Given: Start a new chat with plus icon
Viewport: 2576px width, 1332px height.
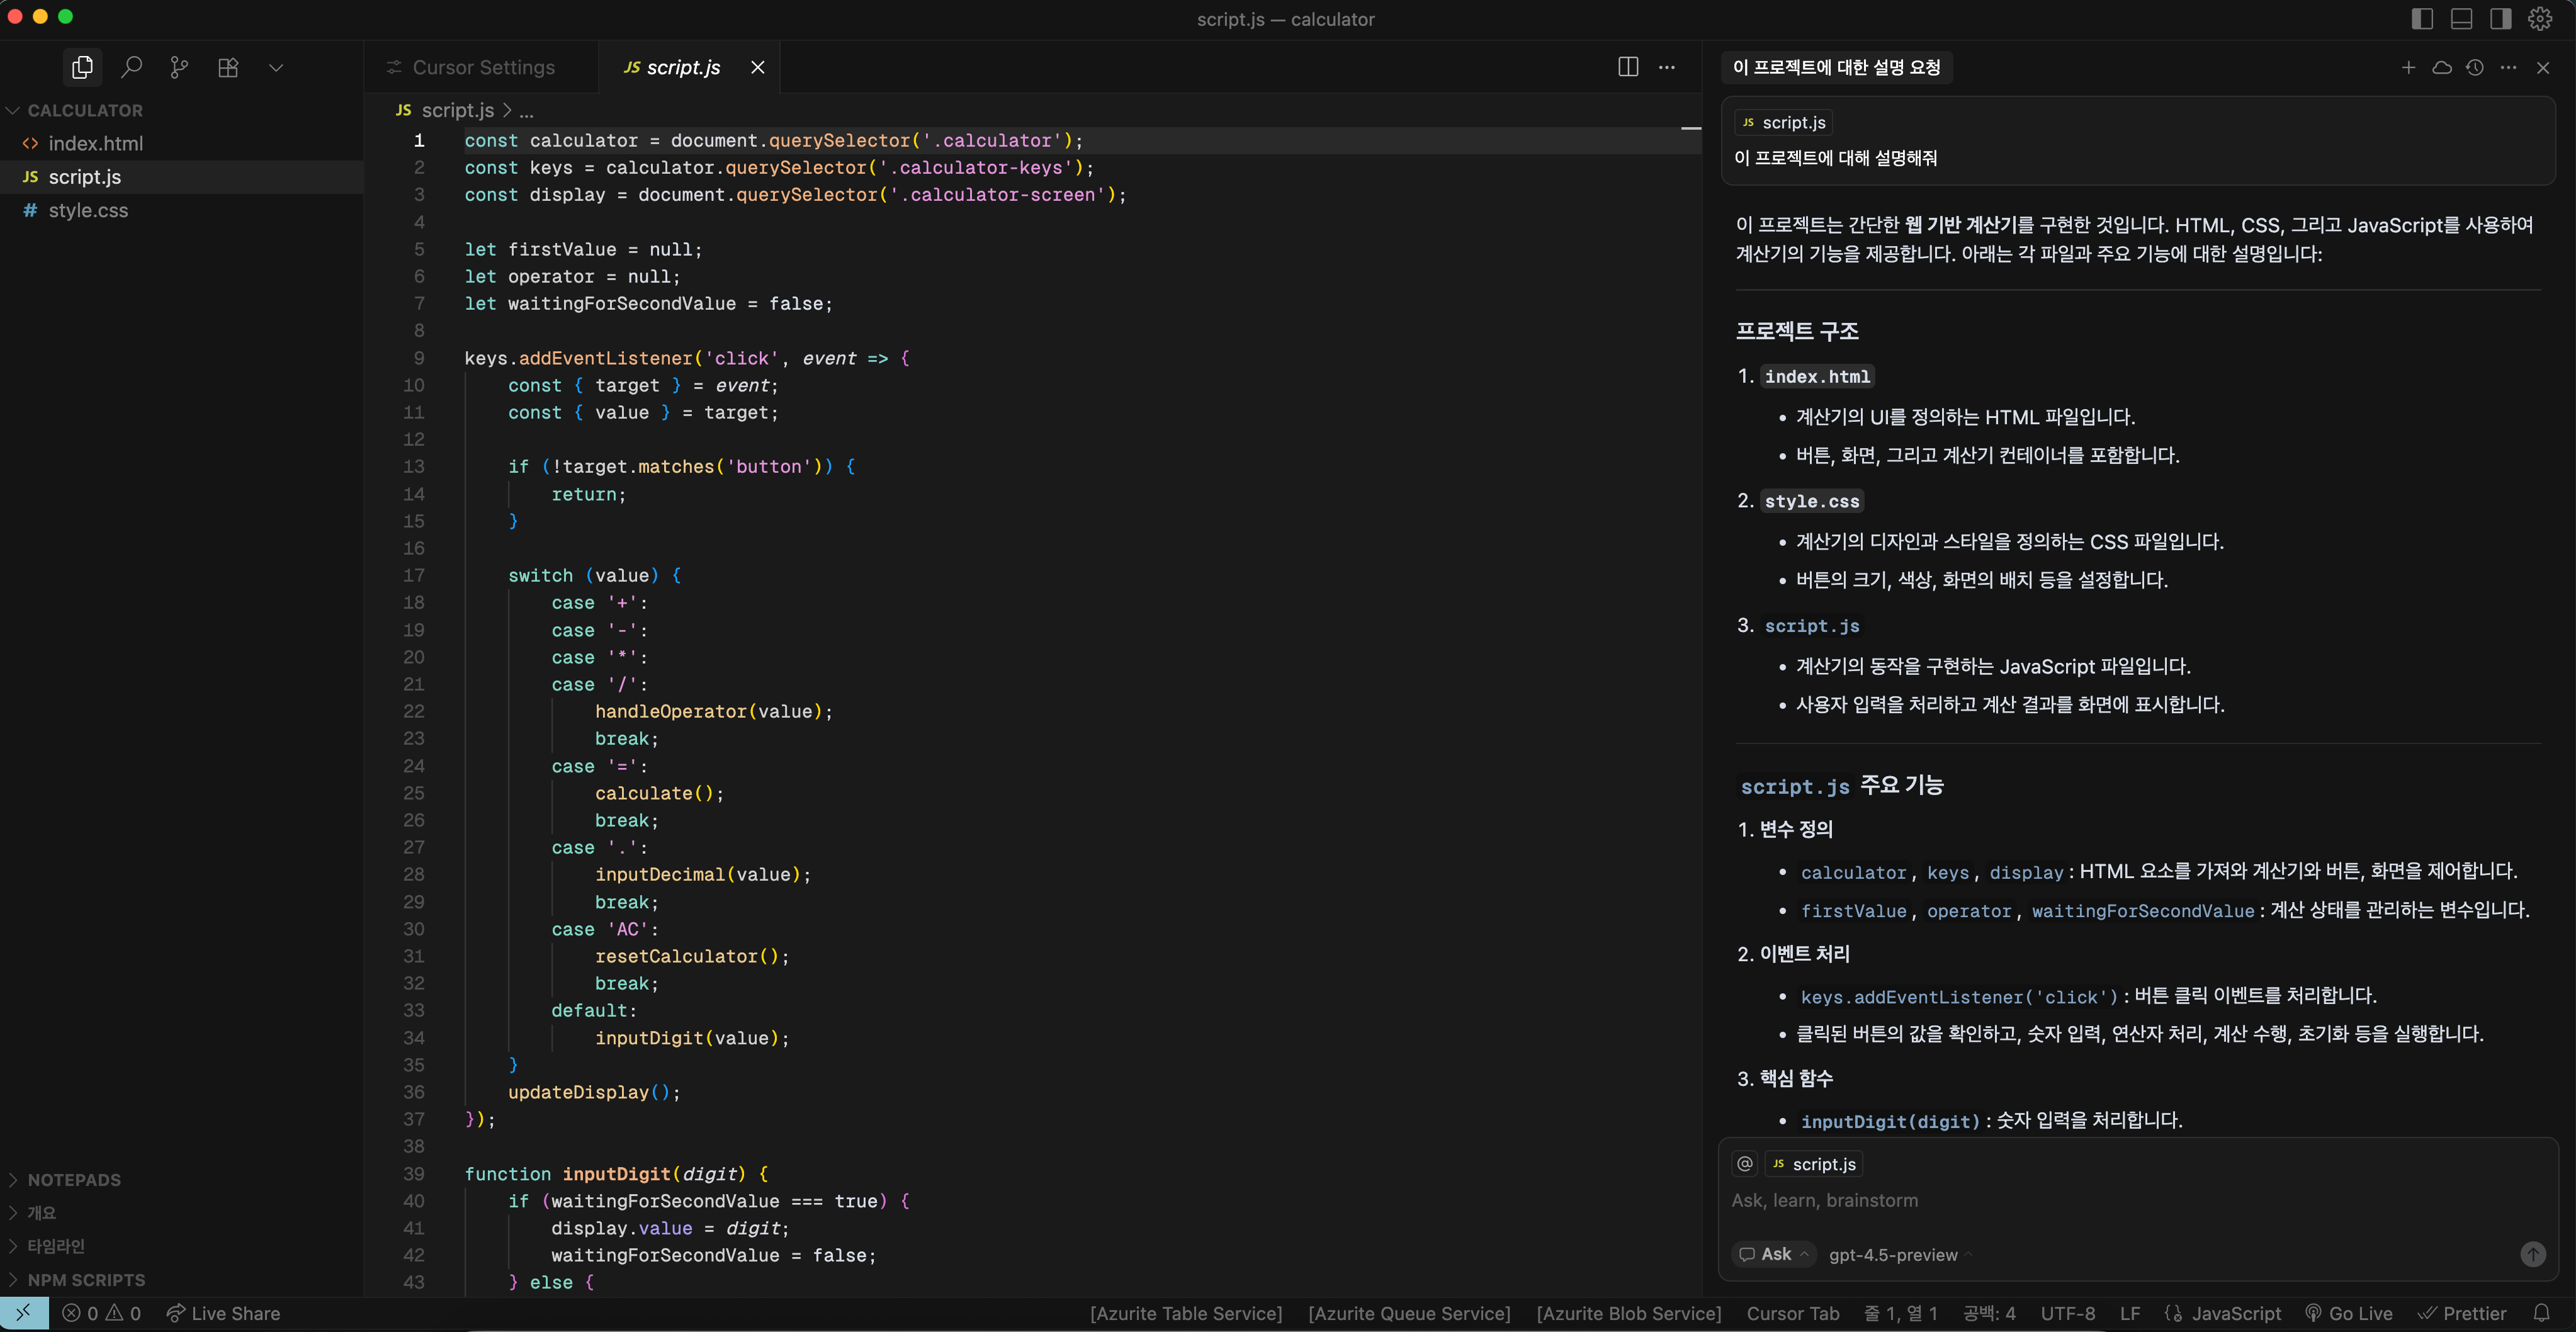Looking at the screenshot, I should [2408, 67].
